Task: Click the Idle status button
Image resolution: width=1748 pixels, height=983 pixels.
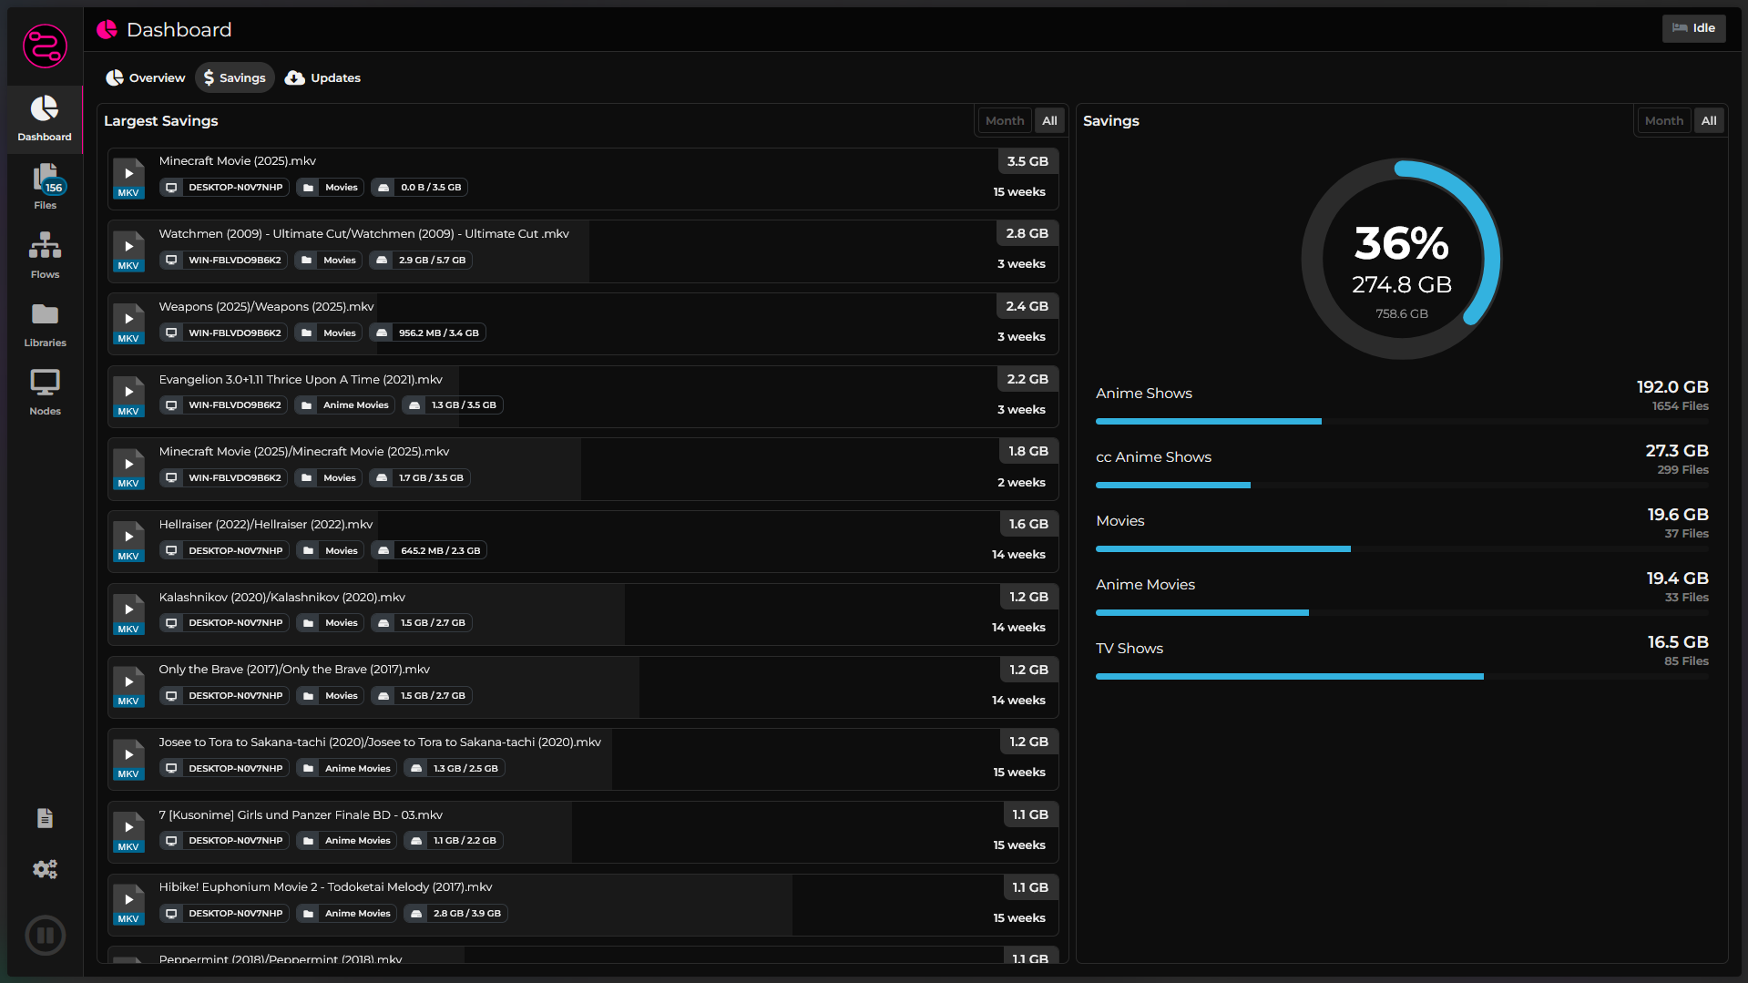Action: 1693,28
